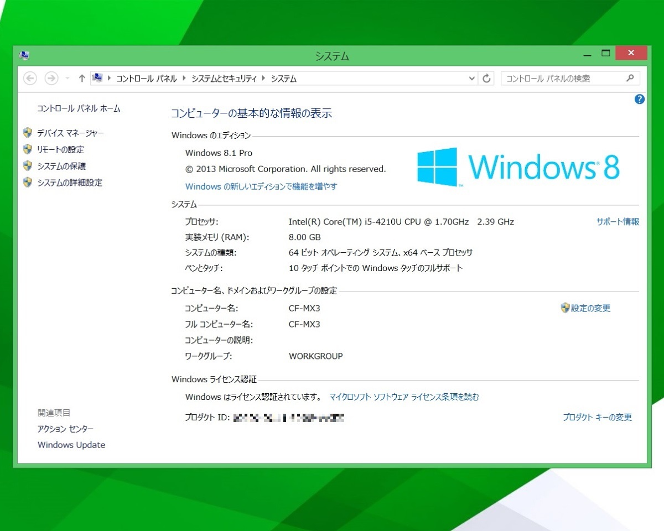Viewport: 664px width, 531px height.
Task: Open Windows Update link
Action: tap(71, 445)
